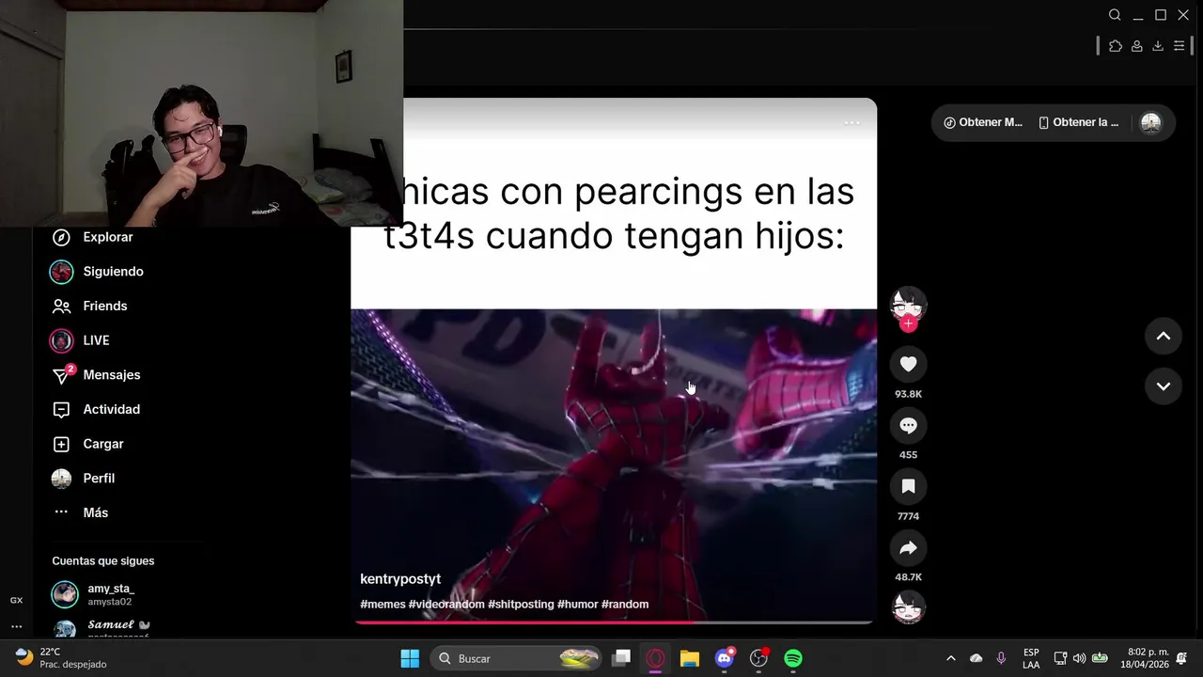
Task: Open the notification bell icon in the taskbar
Action: [x=1181, y=658]
